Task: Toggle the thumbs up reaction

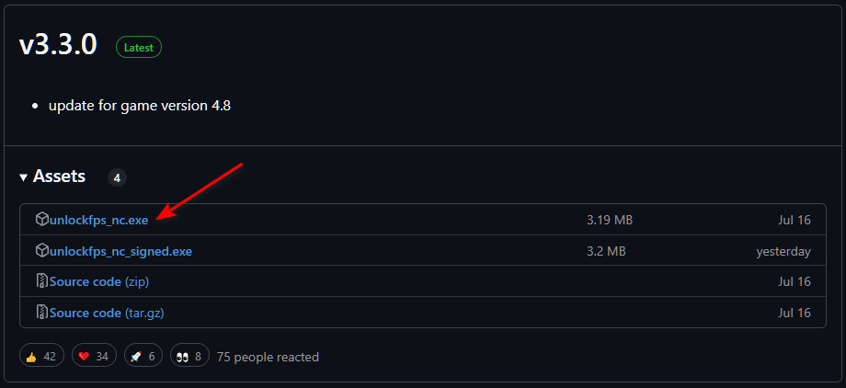Action: click(40, 357)
